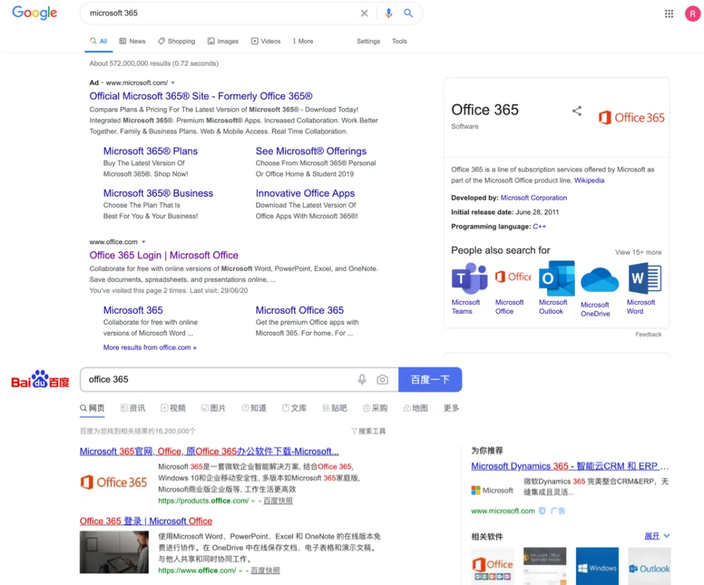Open dropdown arrow after products.office.com URL
The image size is (704, 585).
(x=253, y=501)
